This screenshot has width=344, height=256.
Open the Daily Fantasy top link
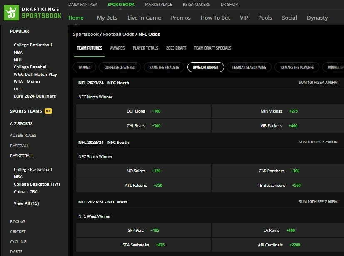[82, 5]
